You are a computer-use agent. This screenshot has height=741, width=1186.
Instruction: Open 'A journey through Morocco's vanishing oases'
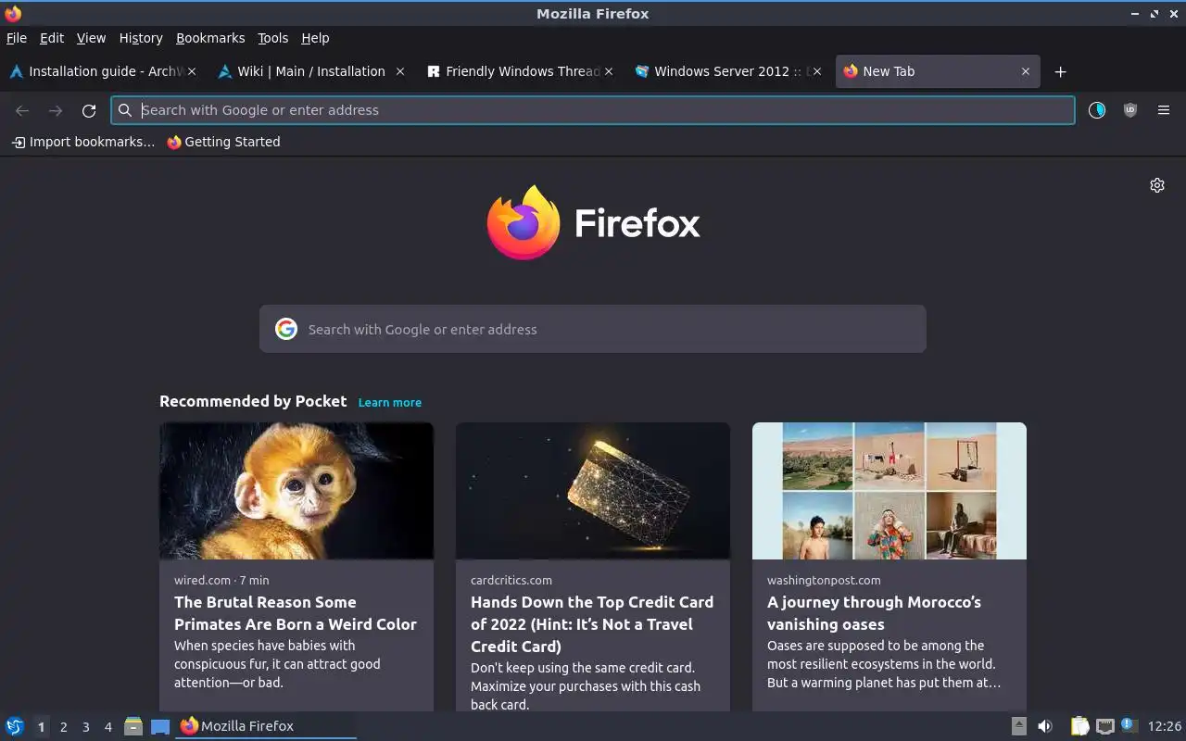point(874,613)
